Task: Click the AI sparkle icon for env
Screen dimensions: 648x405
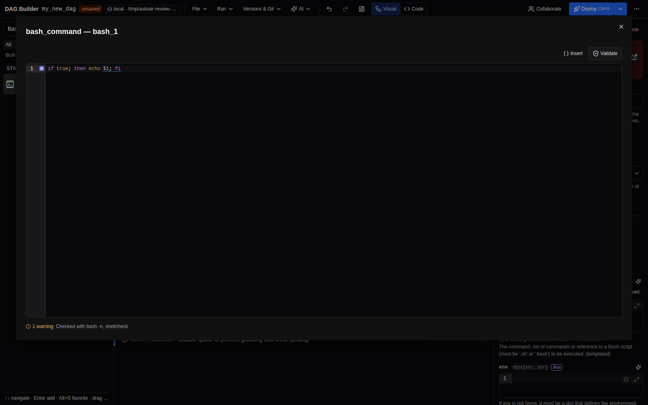Action: click(638, 367)
